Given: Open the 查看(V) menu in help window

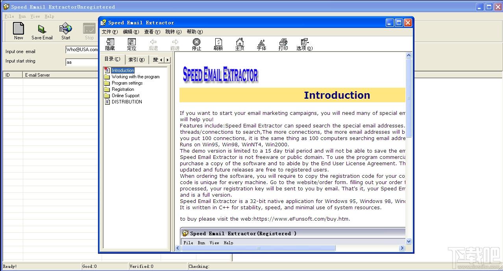Looking at the screenshot, I should pyautogui.click(x=152, y=32).
